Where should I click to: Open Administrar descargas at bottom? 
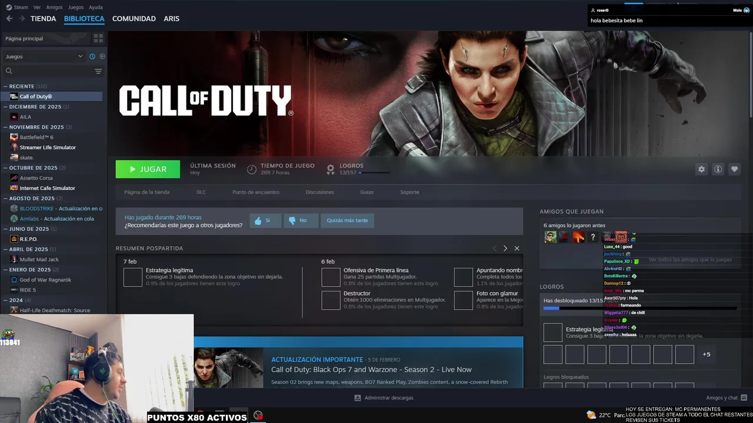pos(384,398)
